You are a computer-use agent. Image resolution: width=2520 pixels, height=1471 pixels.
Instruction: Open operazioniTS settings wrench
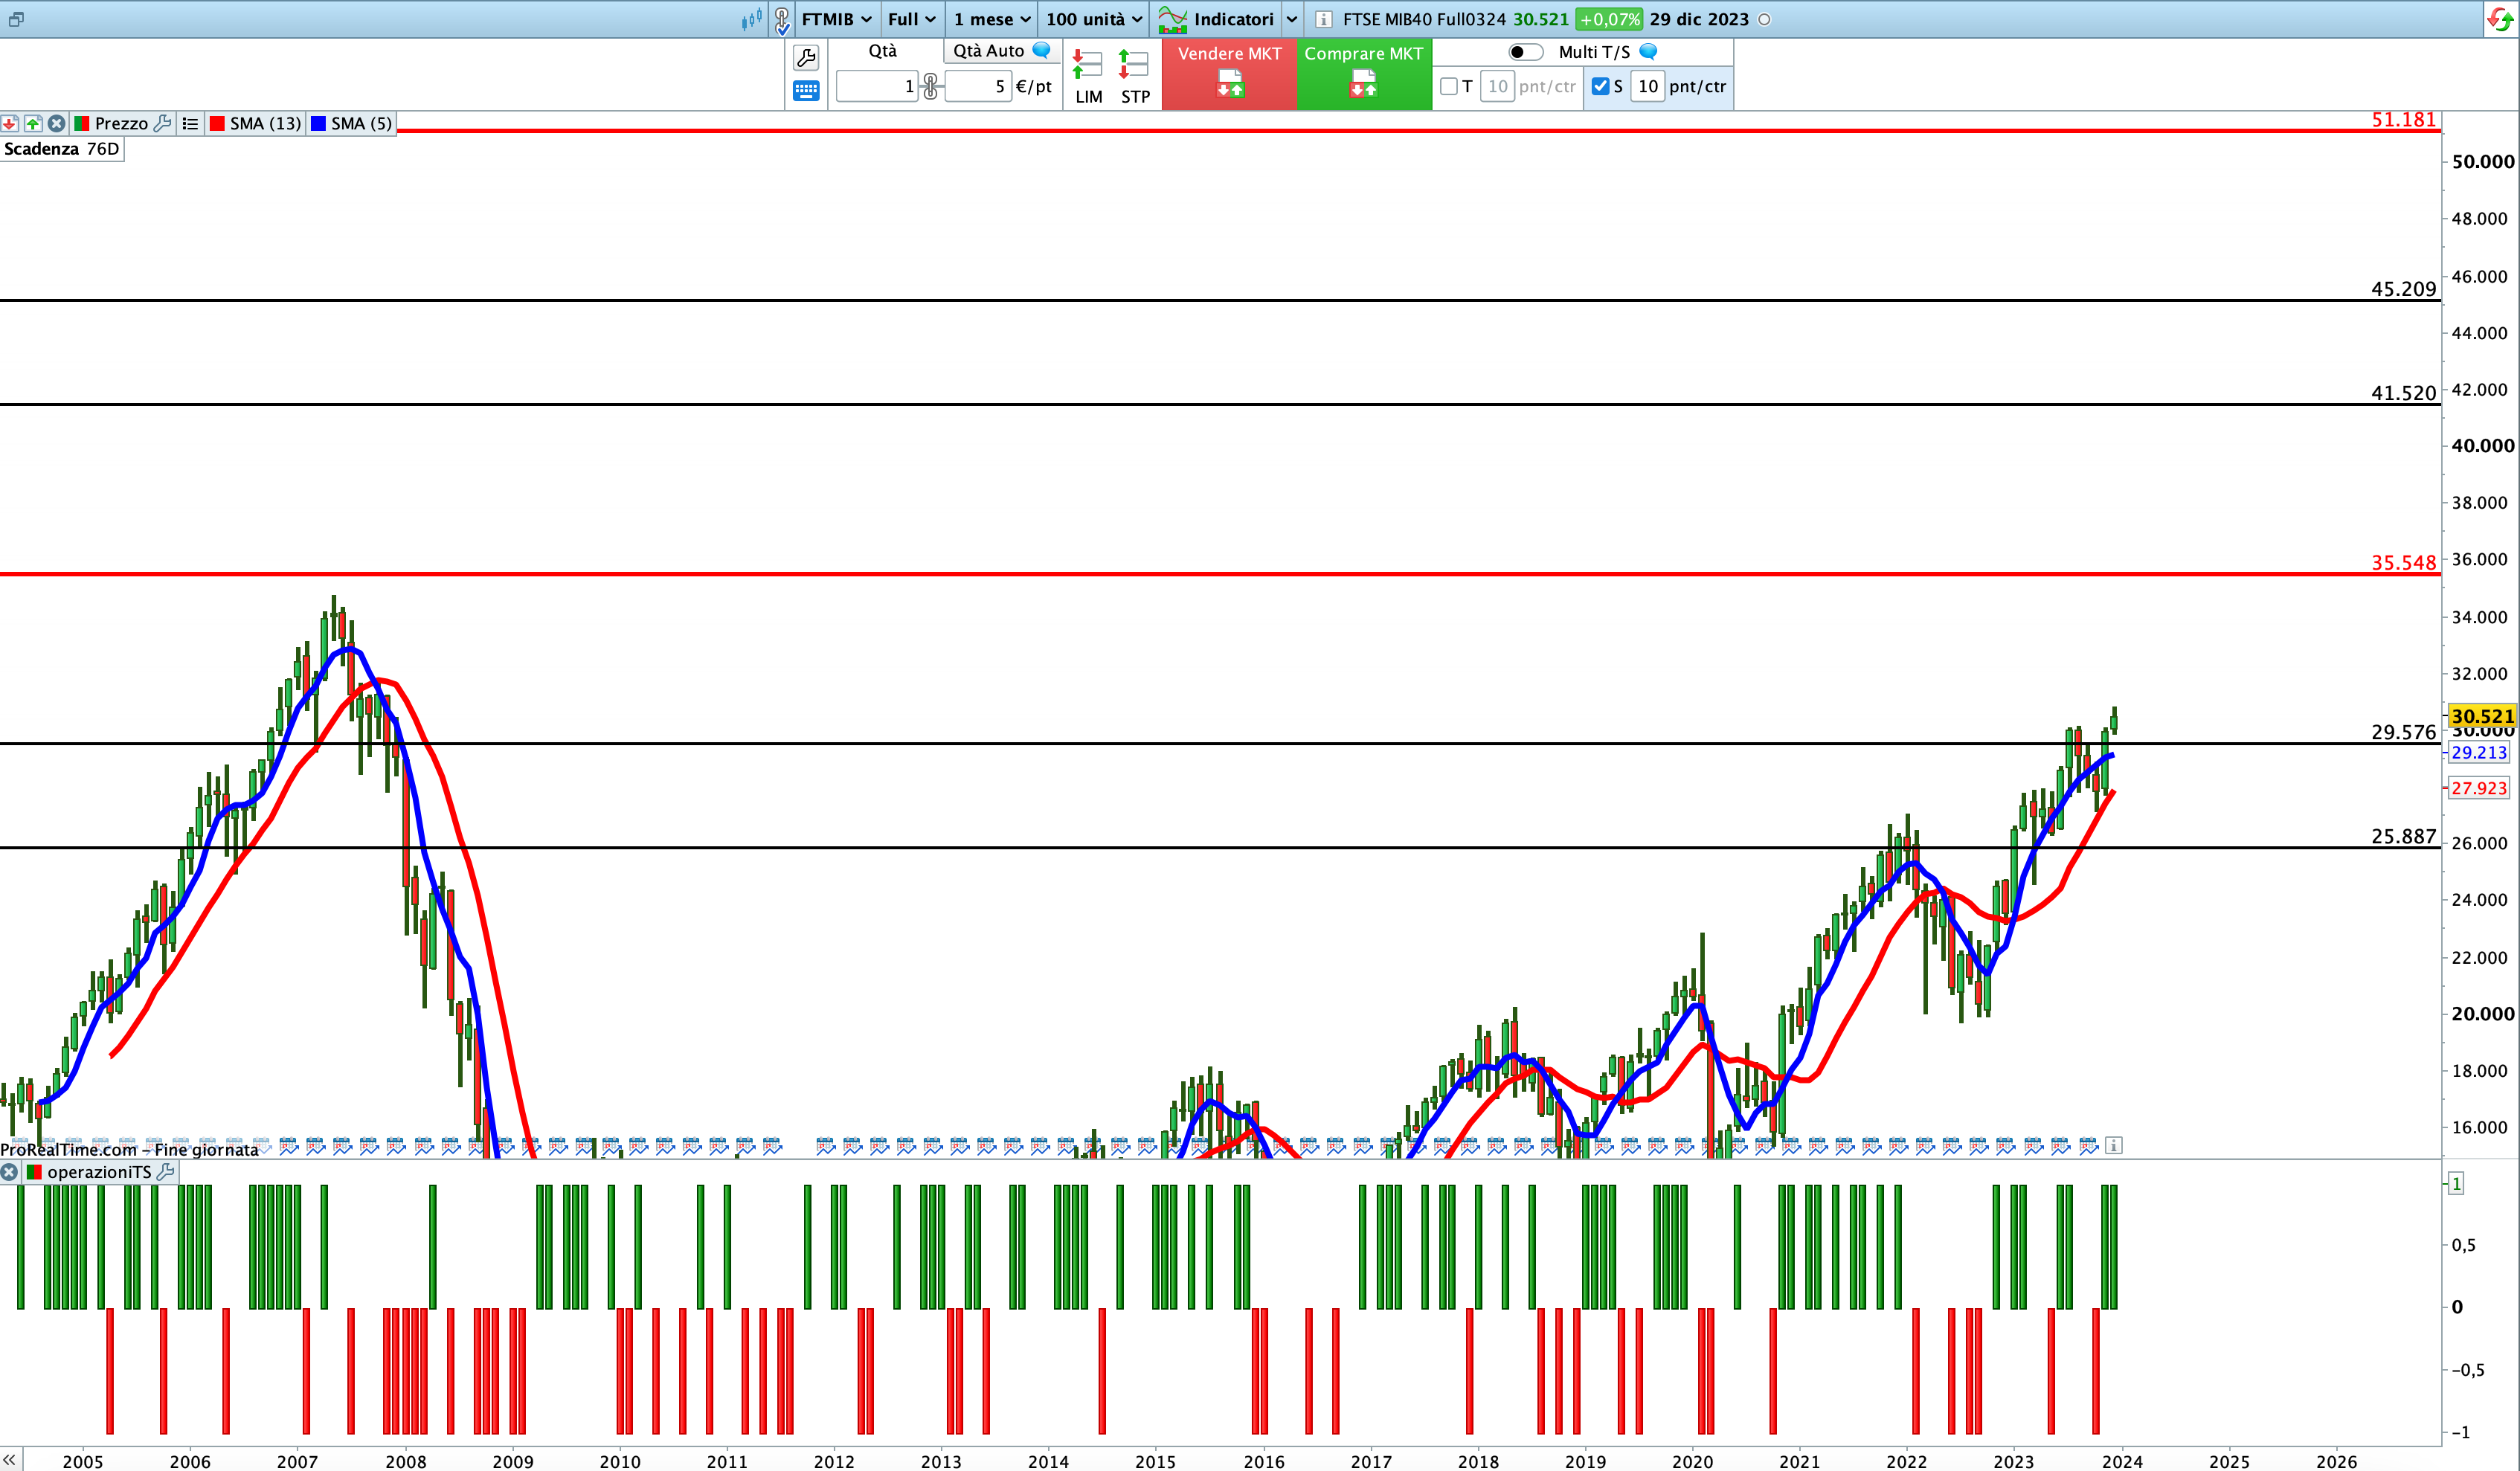tap(165, 1171)
